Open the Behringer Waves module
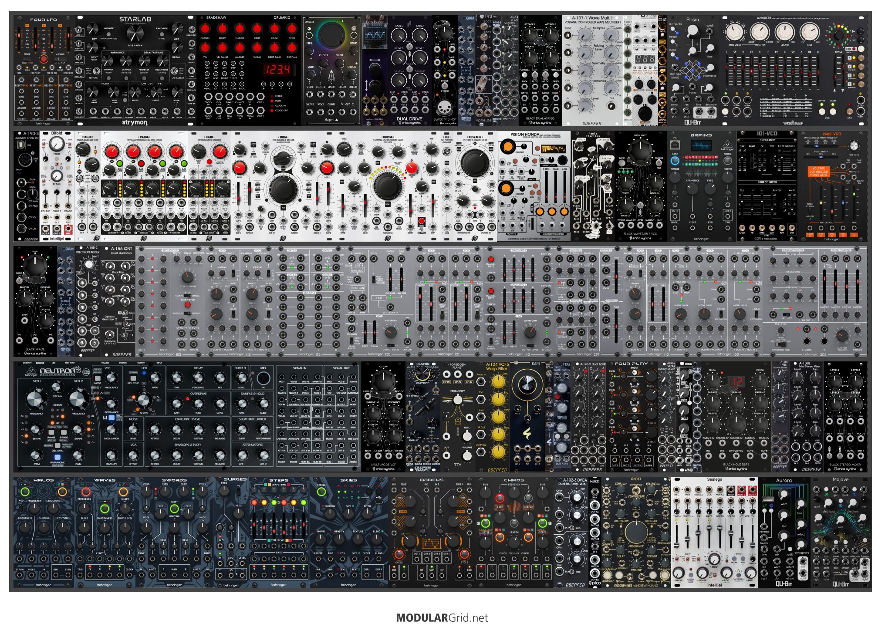This screenshot has height=627, width=885. pyautogui.click(x=105, y=532)
